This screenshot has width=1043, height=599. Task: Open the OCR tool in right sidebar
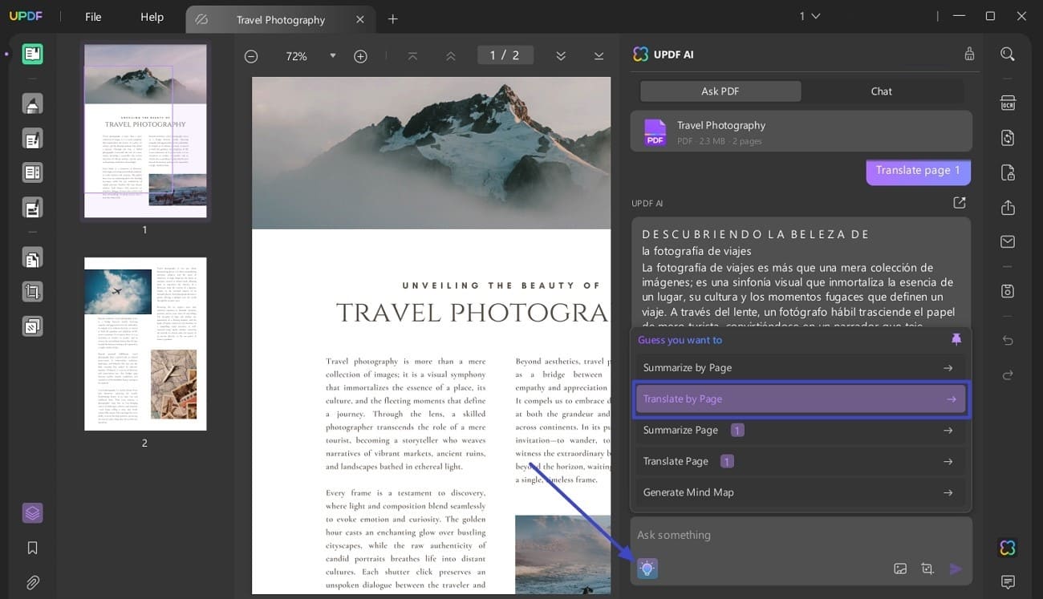[1008, 103]
